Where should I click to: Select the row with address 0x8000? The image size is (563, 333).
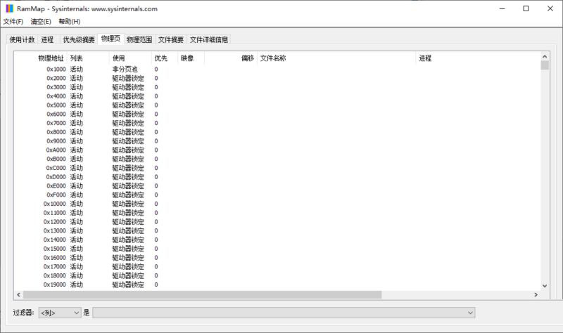pyautogui.click(x=277, y=132)
